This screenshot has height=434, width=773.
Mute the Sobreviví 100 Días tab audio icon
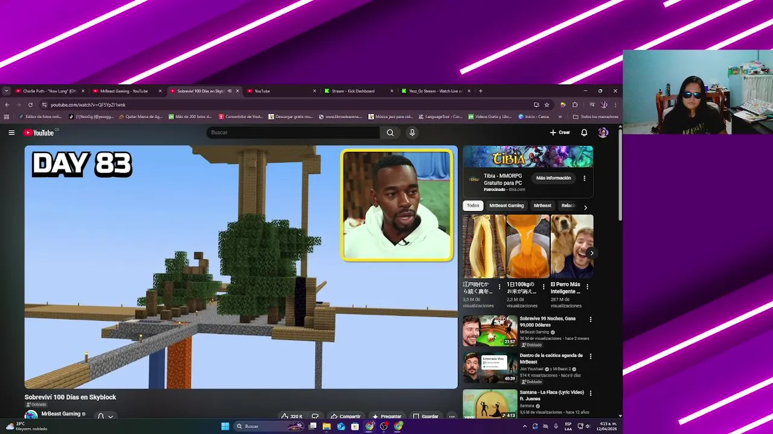coord(229,91)
